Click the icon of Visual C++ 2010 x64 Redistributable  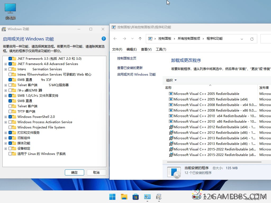[x=171, y=116]
